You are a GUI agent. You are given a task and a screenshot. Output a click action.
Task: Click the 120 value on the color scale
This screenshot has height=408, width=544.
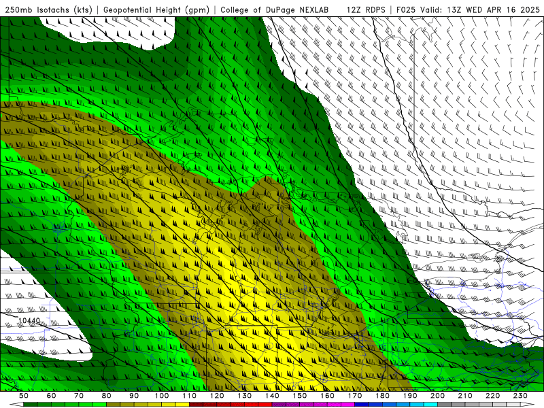coord(217,396)
